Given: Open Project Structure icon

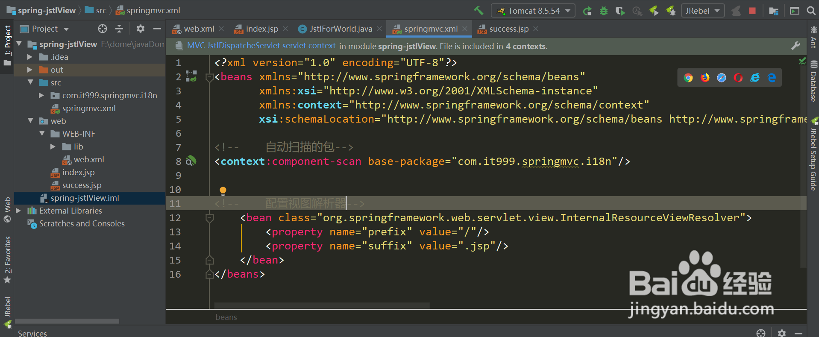Looking at the screenshot, I should (x=774, y=11).
